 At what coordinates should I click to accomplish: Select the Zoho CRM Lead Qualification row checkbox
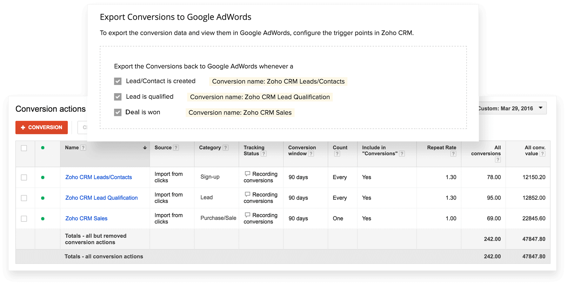24,198
